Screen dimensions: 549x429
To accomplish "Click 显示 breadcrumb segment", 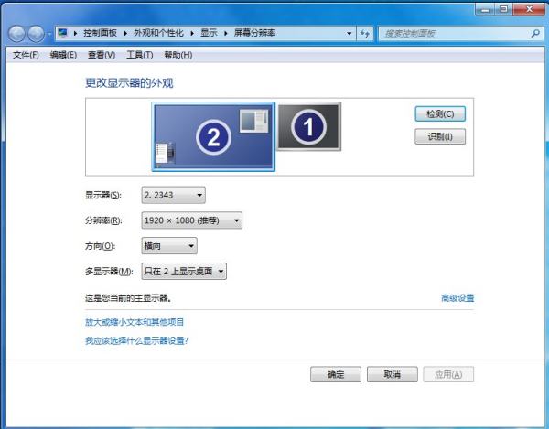I will [209, 33].
